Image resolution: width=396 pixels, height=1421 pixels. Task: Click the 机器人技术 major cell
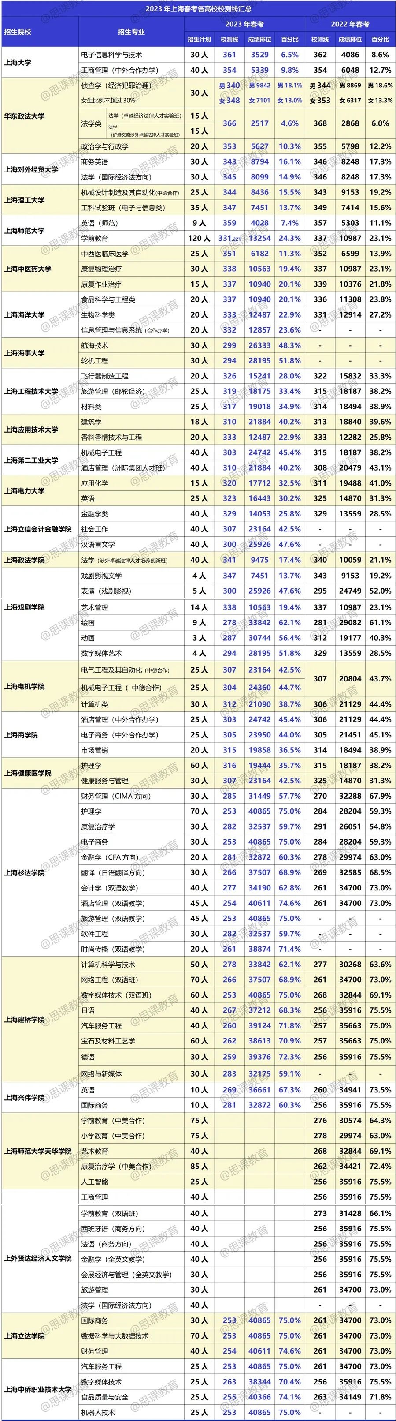[98, 1412]
